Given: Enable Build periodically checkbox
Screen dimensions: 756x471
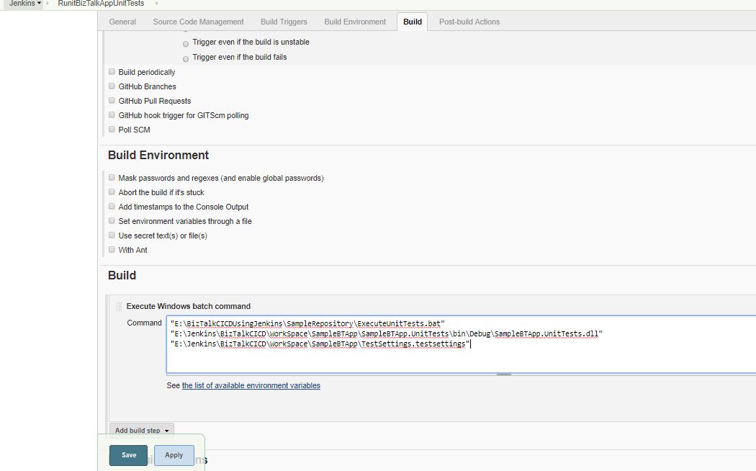Looking at the screenshot, I should [x=112, y=72].
